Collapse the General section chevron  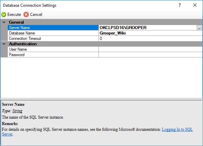click(4, 22)
